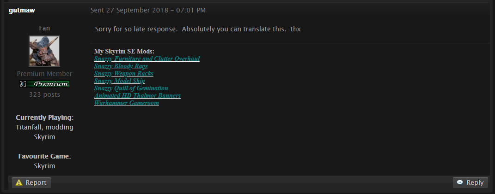The image size is (495, 194).
Task: Click the Reply button
Action: pos(471,182)
